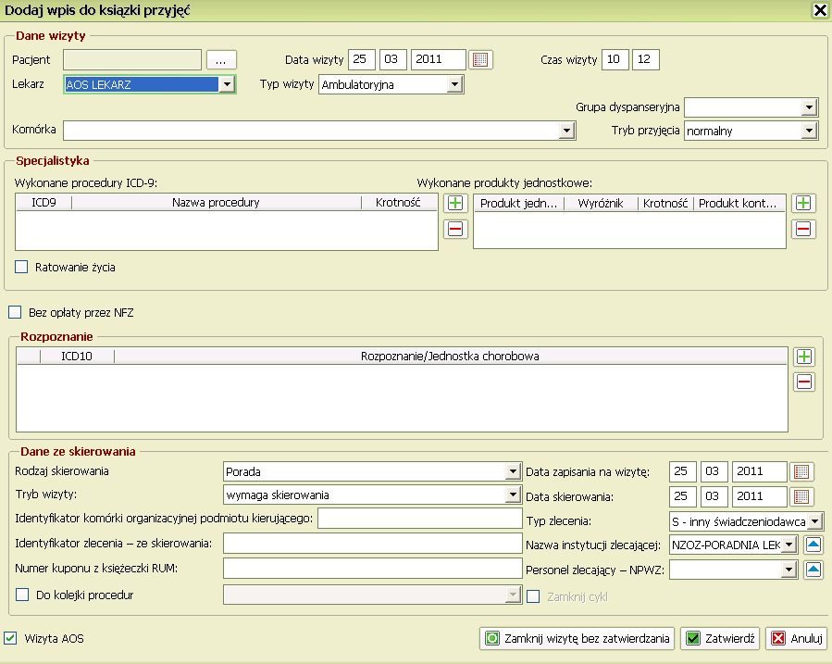
Task: Click the Wyróżnik column header
Action: [601, 204]
